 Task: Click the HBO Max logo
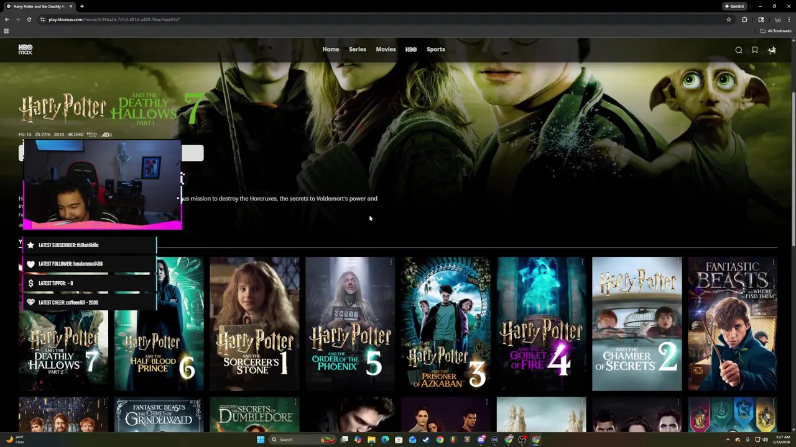(25, 50)
